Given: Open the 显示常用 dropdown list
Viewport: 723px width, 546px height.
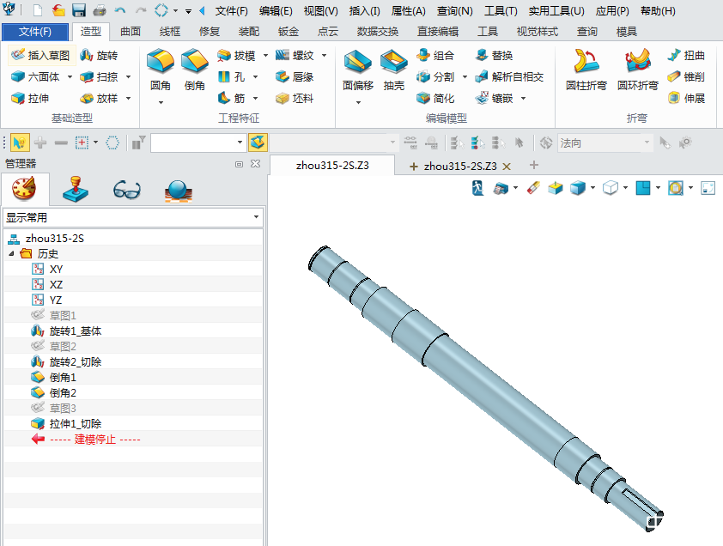Looking at the screenshot, I should 132,218.
